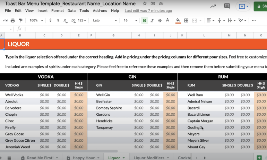Open the Format menu
The height and width of the screenshot is (160, 267).
[57, 11]
